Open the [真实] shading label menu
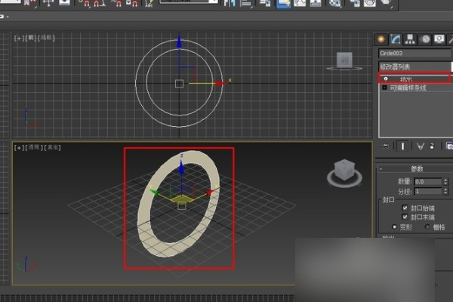This screenshot has width=453, height=302. click(x=52, y=147)
